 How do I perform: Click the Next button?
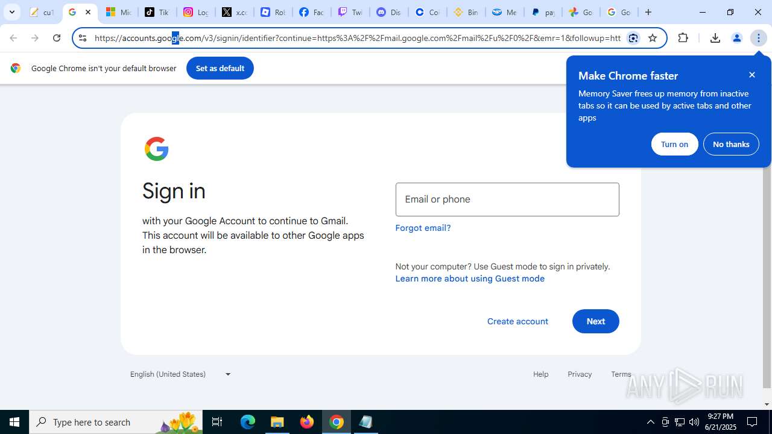click(x=596, y=321)
